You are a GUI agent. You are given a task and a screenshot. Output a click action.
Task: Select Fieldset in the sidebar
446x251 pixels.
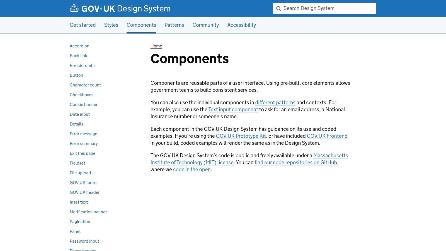(x=77, y=163)
